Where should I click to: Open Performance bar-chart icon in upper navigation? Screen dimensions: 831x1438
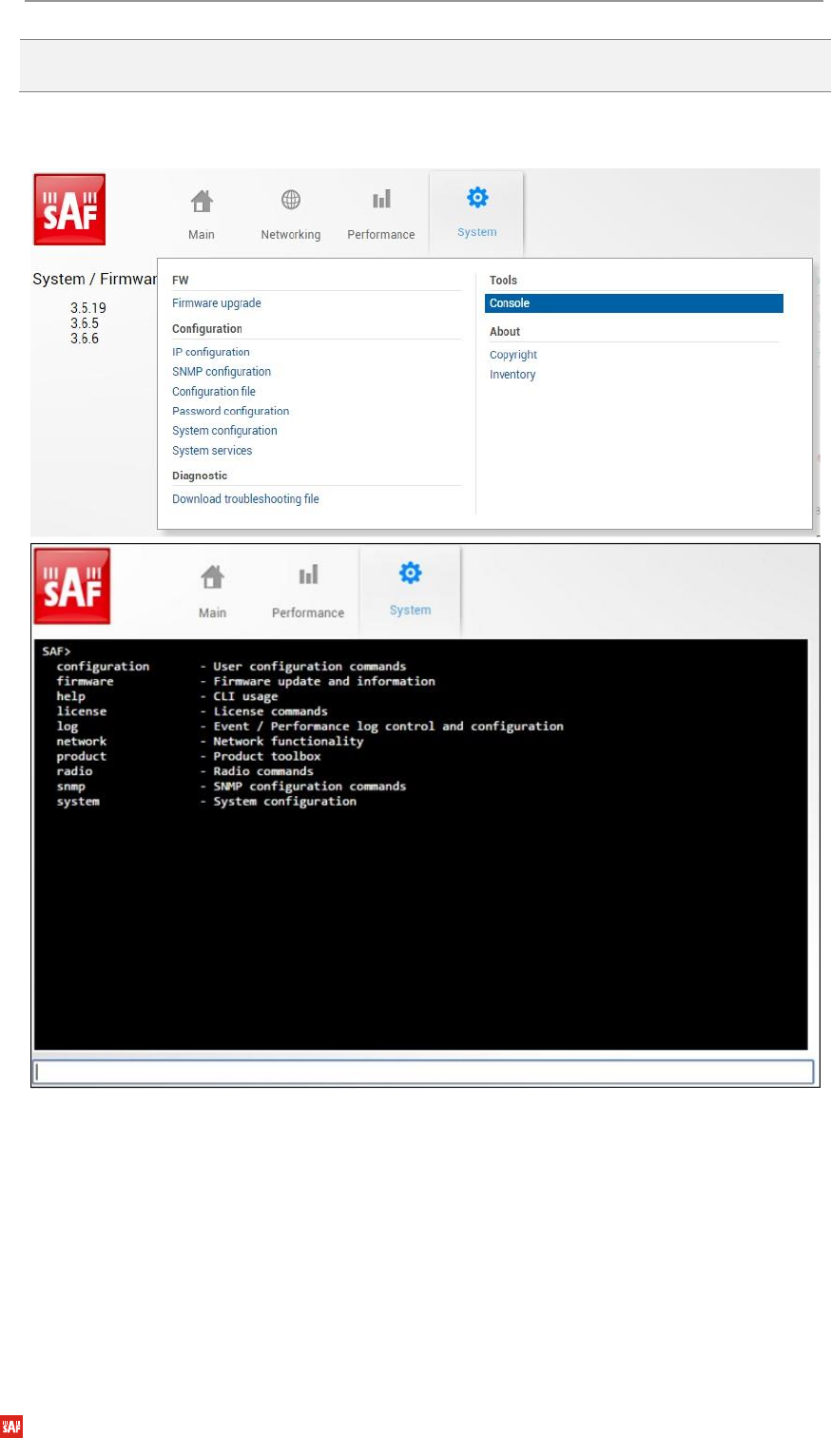(x=381, y=200)
